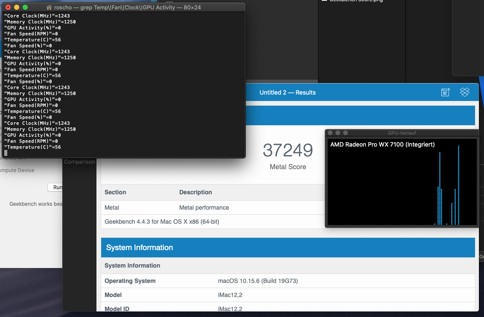Click 'ompute Device' label in background window
The width and height of the screenshot is (484, 317).
pos(17,170)
